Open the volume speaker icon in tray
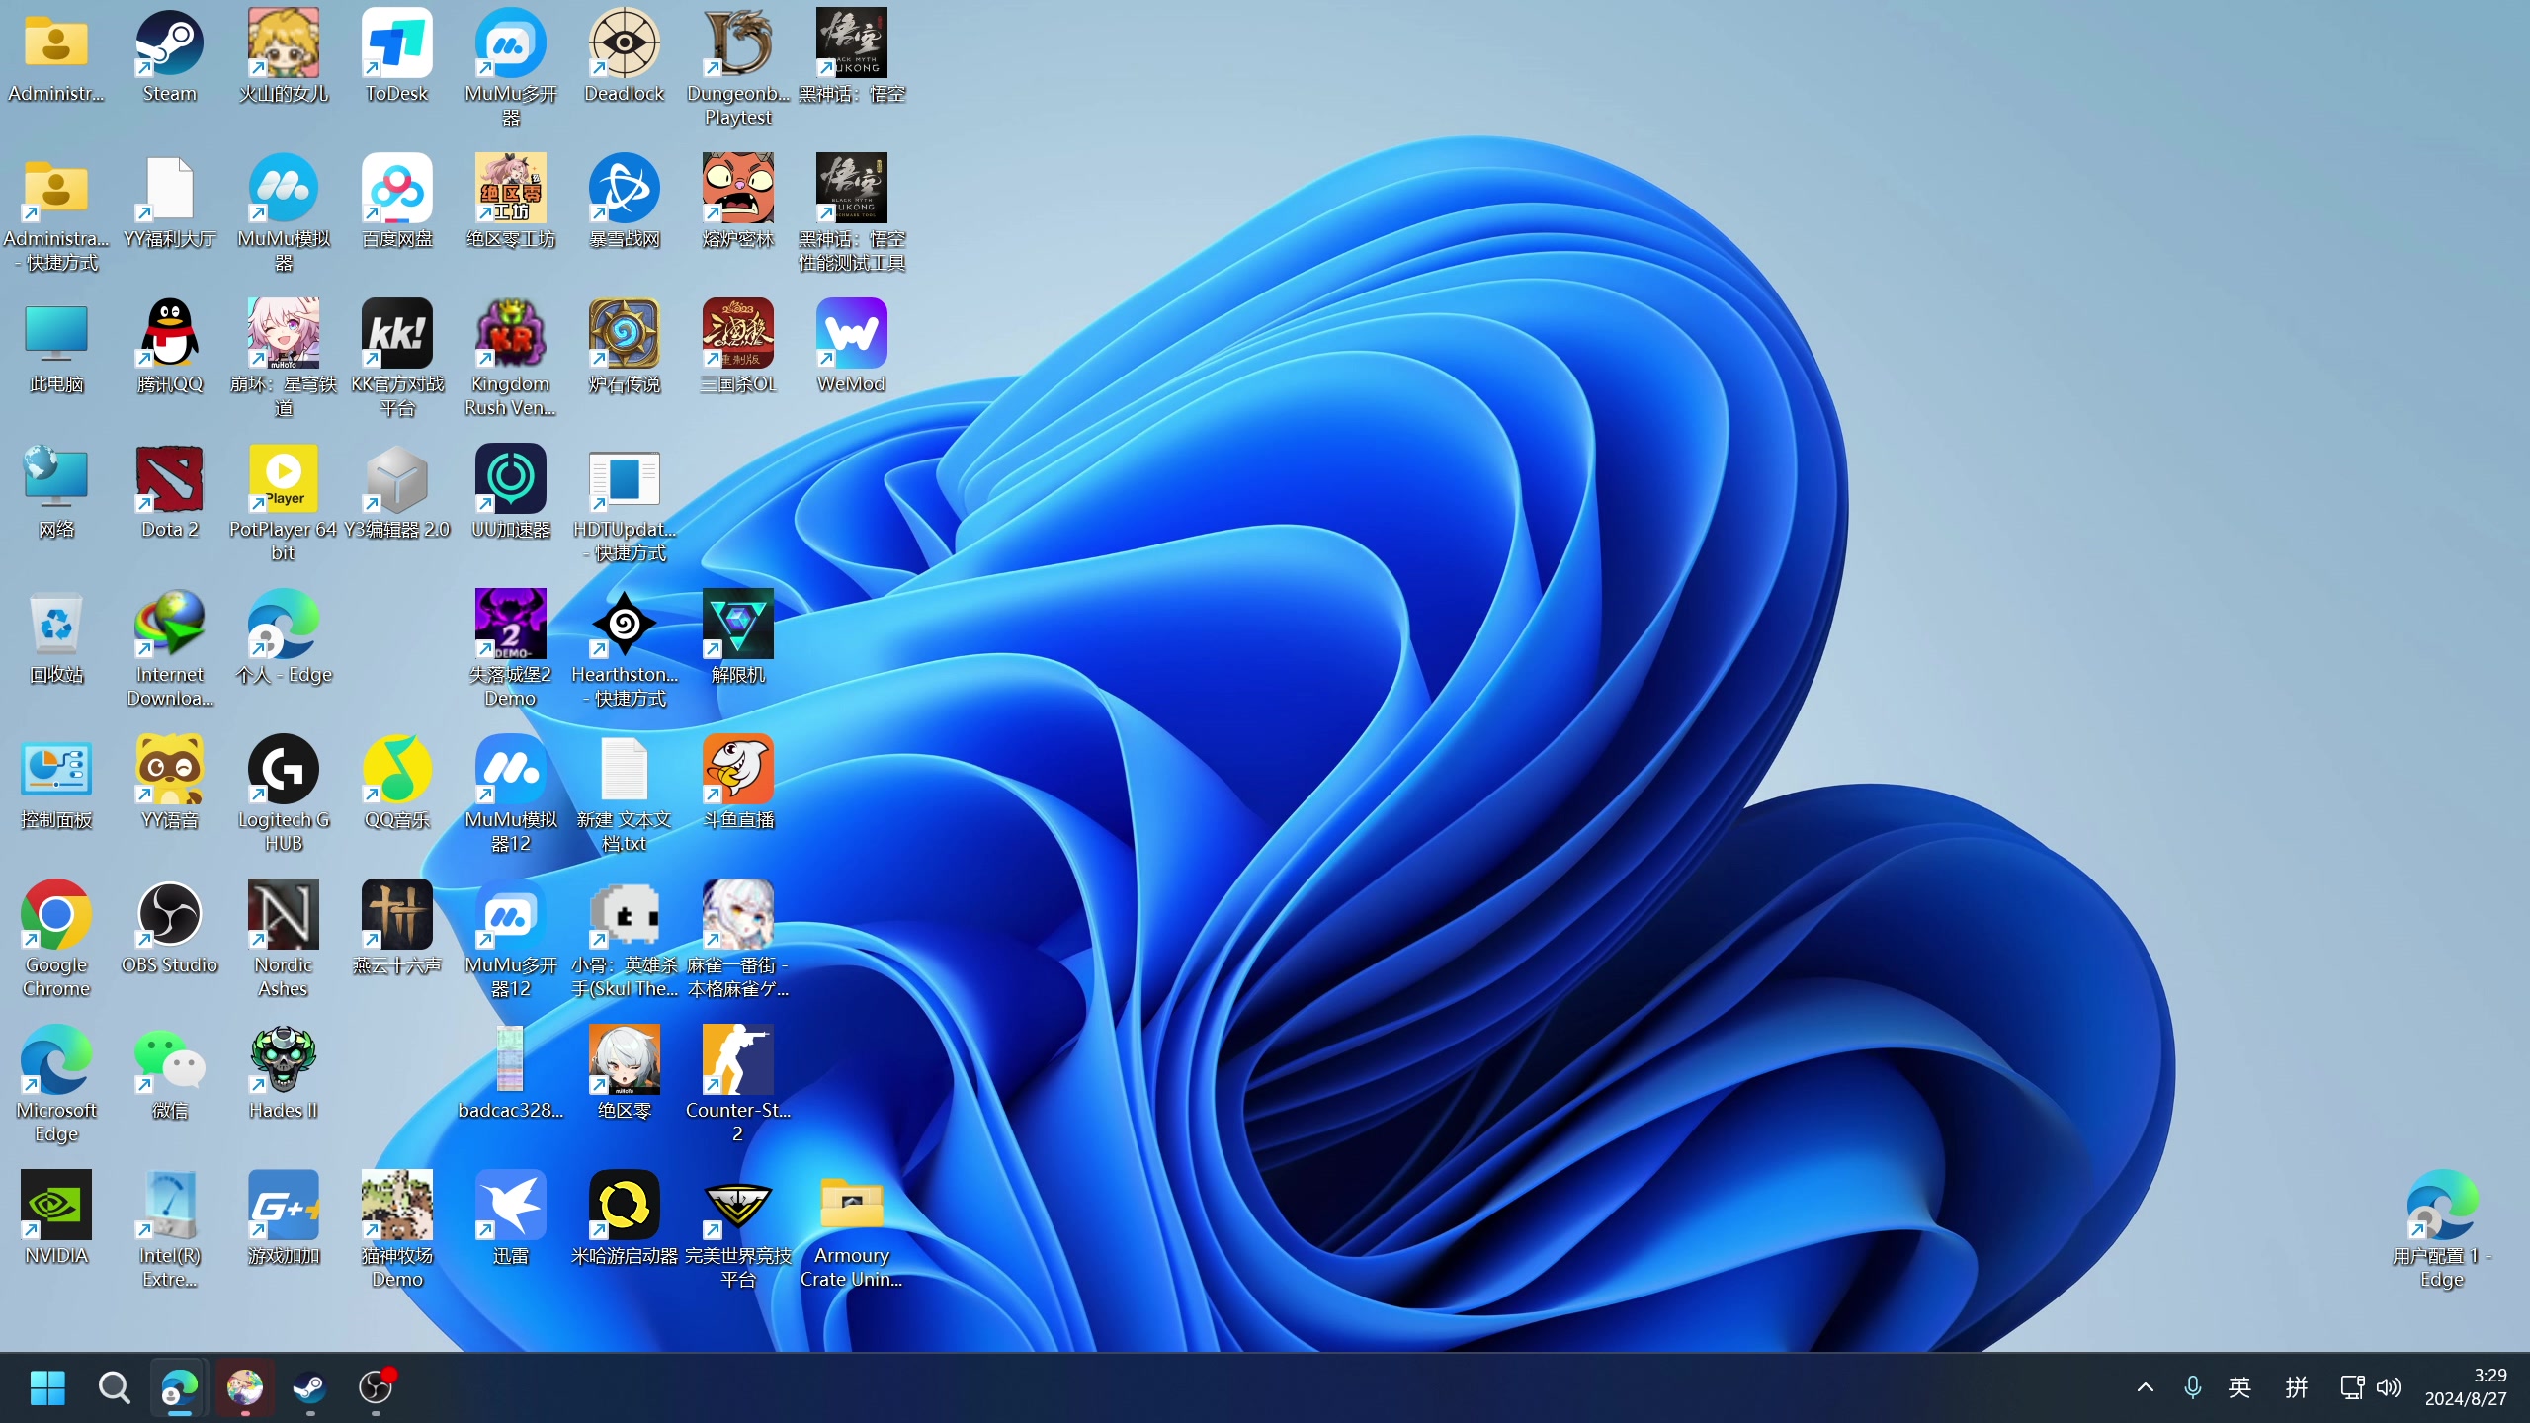This screenshot has height=1423, width=2530. (2389, 1387)
